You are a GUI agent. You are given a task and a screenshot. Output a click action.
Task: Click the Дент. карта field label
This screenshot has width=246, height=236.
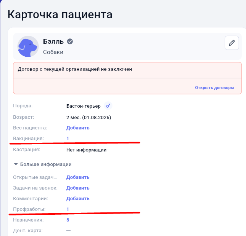[28, 231]
